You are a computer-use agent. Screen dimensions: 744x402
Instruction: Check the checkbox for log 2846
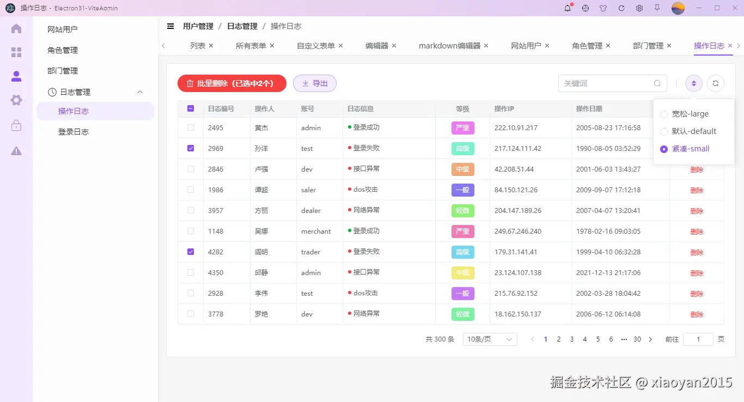190,169
